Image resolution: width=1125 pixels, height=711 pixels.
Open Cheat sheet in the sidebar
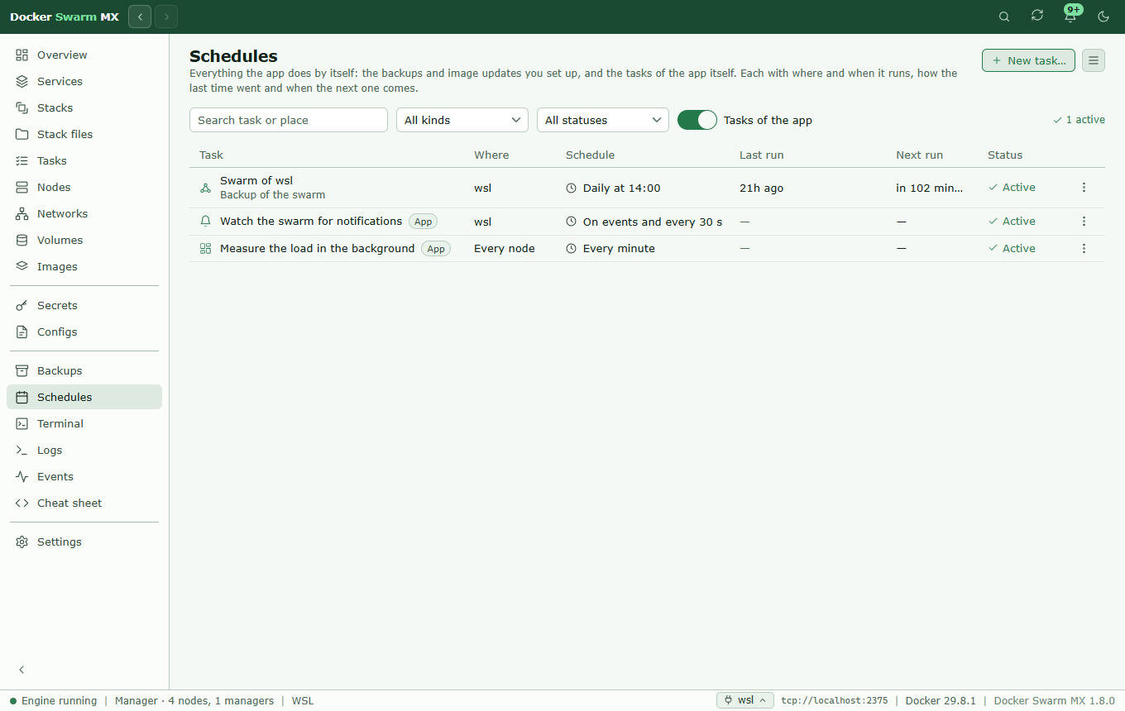tap(84, 503)
